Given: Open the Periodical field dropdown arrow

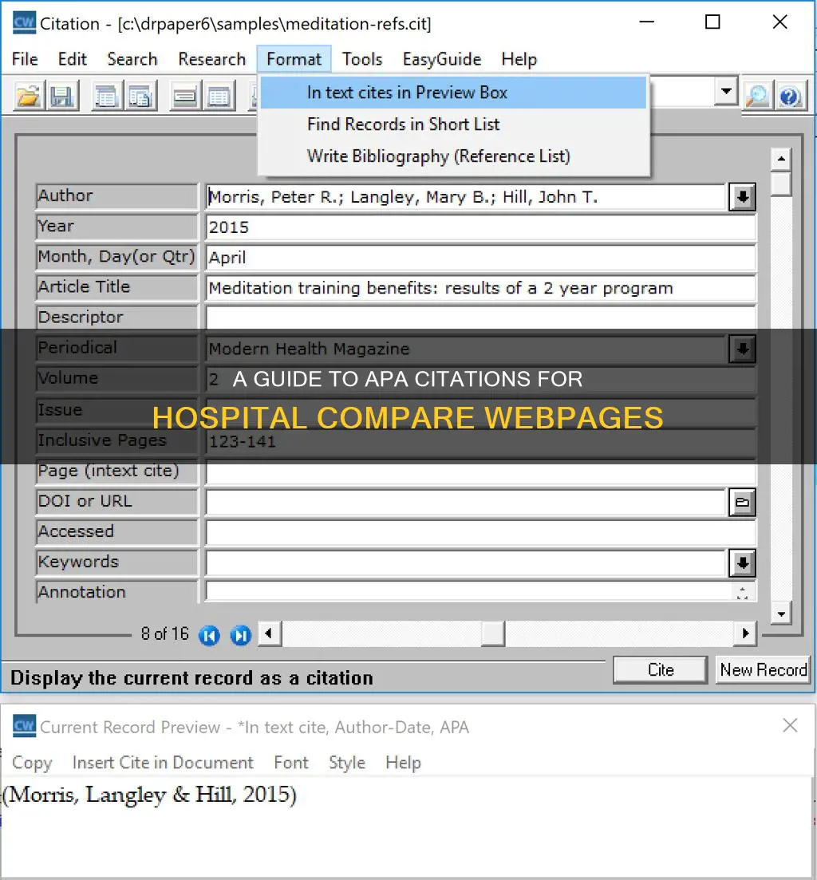Looking at the screenshot, I should coord(742,349).
